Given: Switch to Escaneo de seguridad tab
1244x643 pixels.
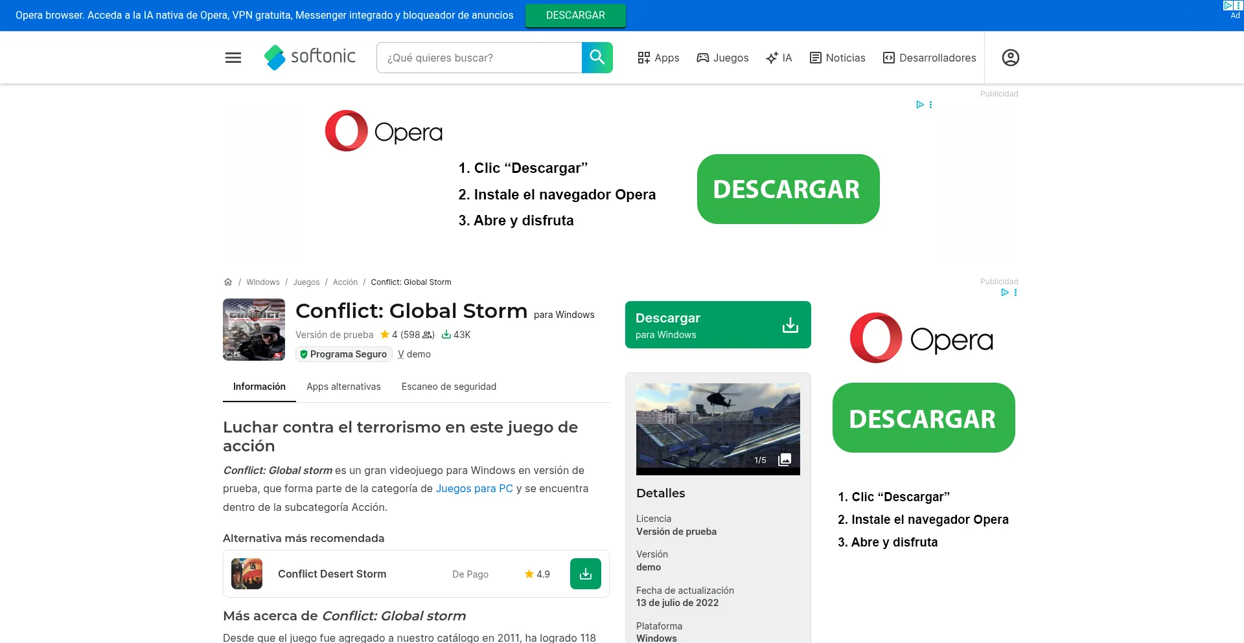Looking at the screenshot, I should click(x=449, y=387).
